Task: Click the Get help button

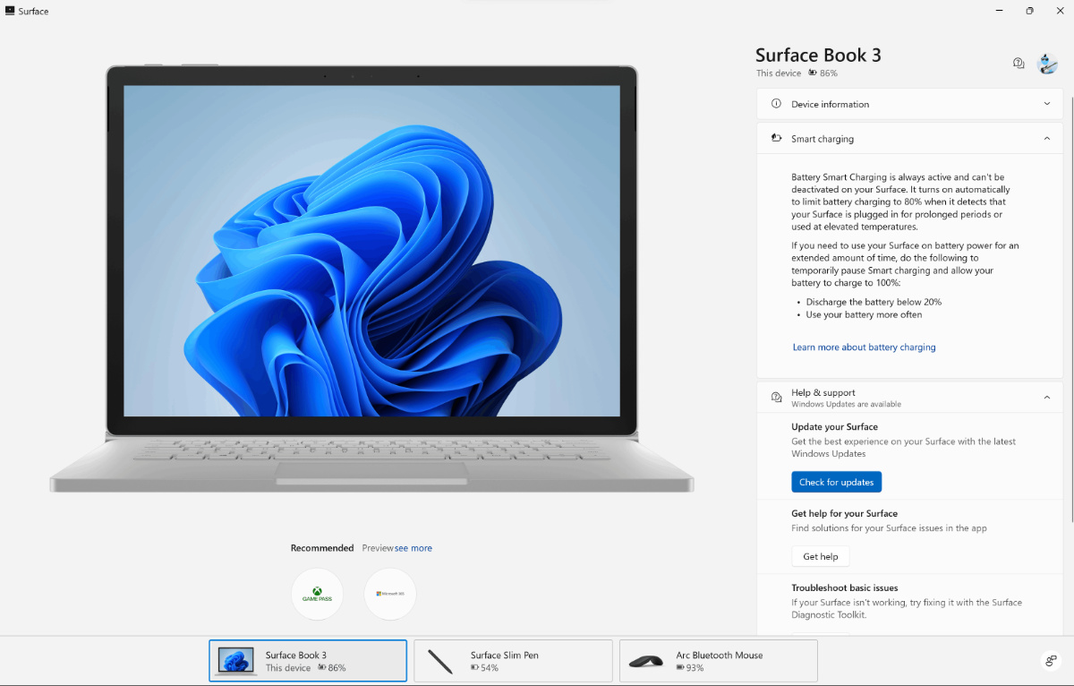Action: 821,556
